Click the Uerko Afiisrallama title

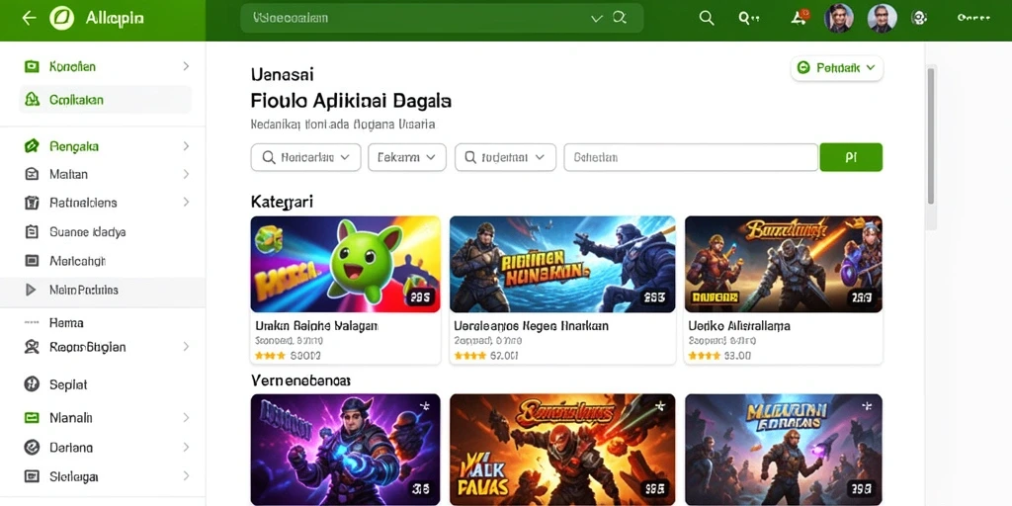[x=739, y=326]
